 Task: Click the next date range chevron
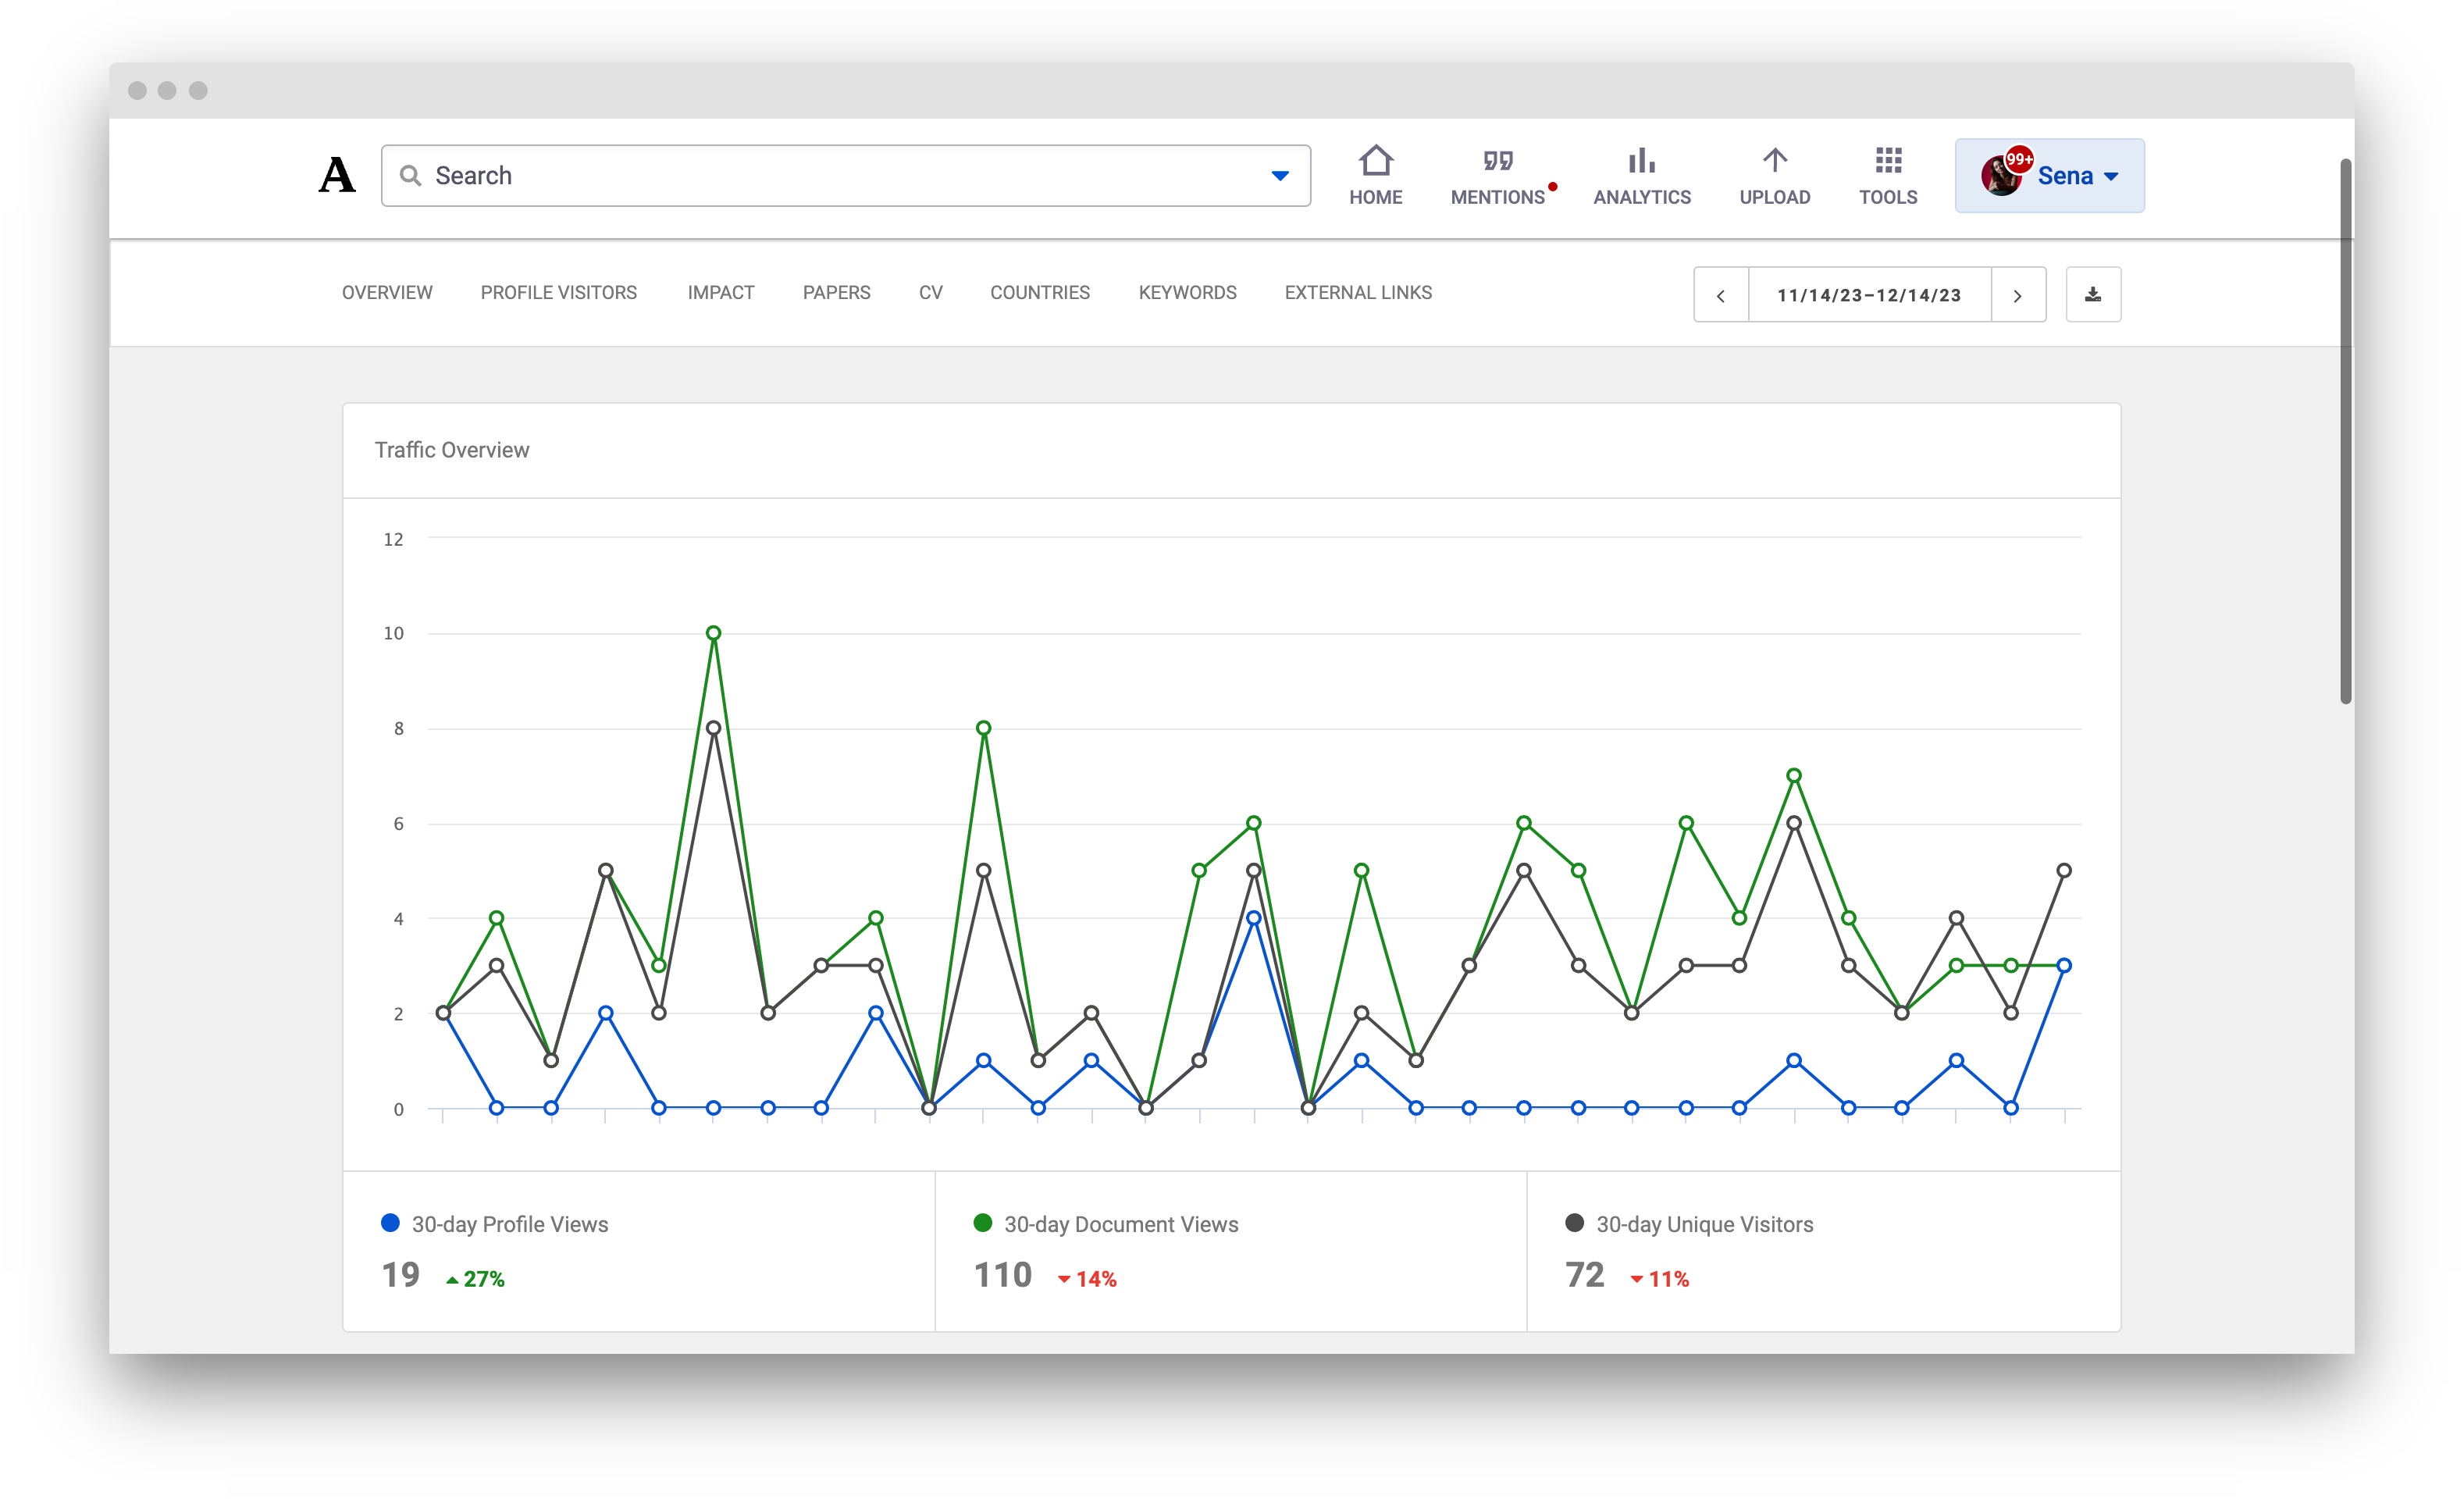(x=2018, y=294)
